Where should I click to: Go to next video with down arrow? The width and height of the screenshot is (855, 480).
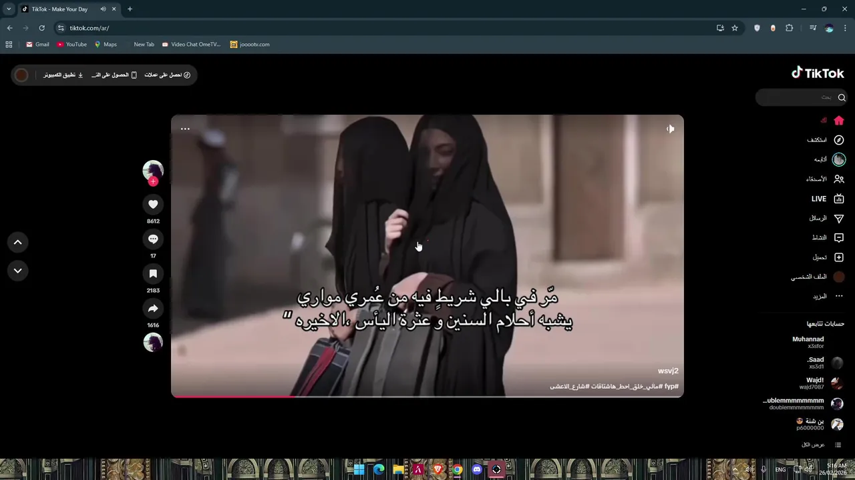pyautogui.click(x=18, y=271)
